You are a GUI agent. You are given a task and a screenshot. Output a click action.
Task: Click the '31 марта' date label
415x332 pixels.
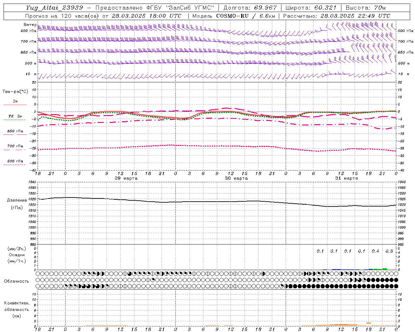(x=347, y=178)
